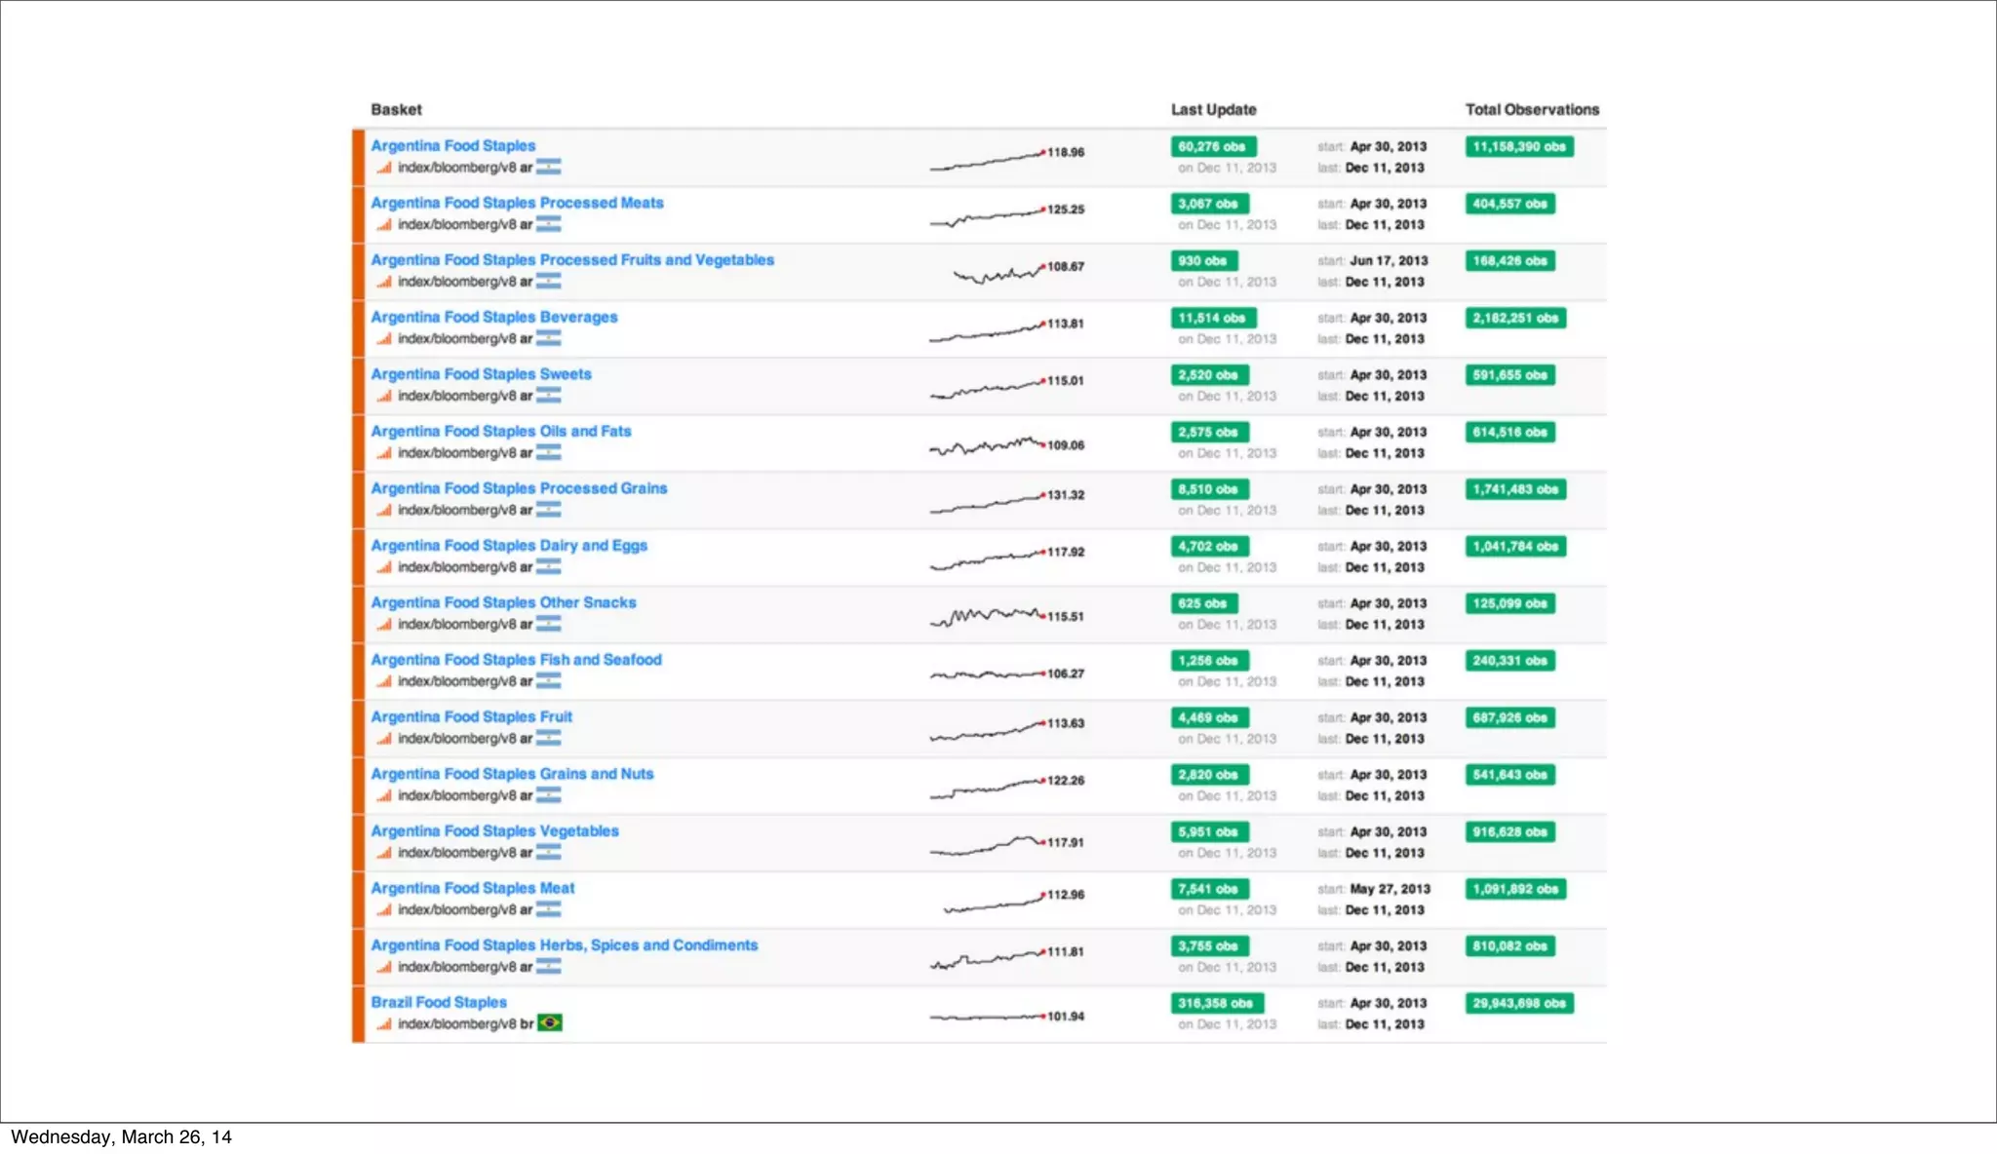The height and width of the screenshot is (1154, 1997).
Task: Click Argentina flag under Food Staples Sweets
Action: [548, 395]
